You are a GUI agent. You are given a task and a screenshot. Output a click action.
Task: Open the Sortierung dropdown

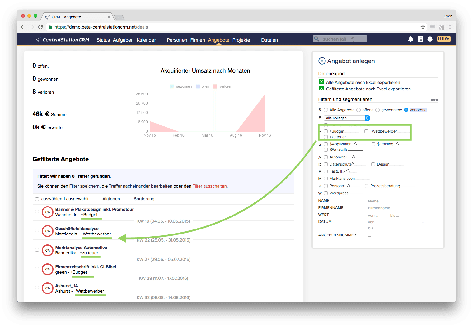point(144,199)
